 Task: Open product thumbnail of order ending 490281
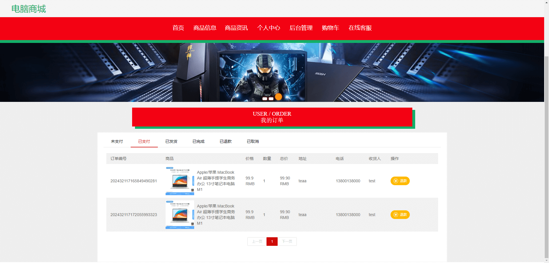tap(180, 181)
